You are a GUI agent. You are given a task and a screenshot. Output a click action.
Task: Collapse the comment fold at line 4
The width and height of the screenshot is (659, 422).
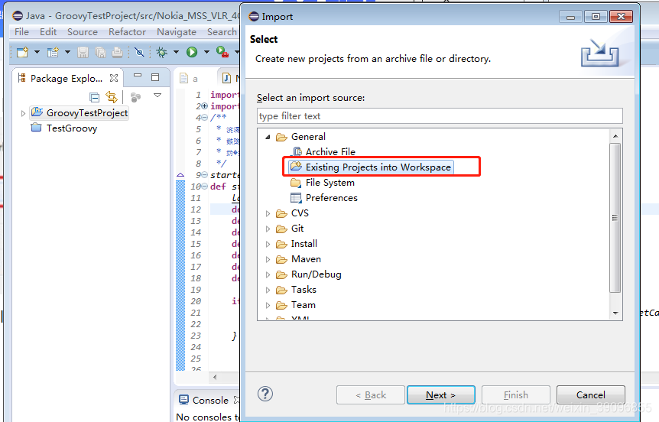pos(205,118)
